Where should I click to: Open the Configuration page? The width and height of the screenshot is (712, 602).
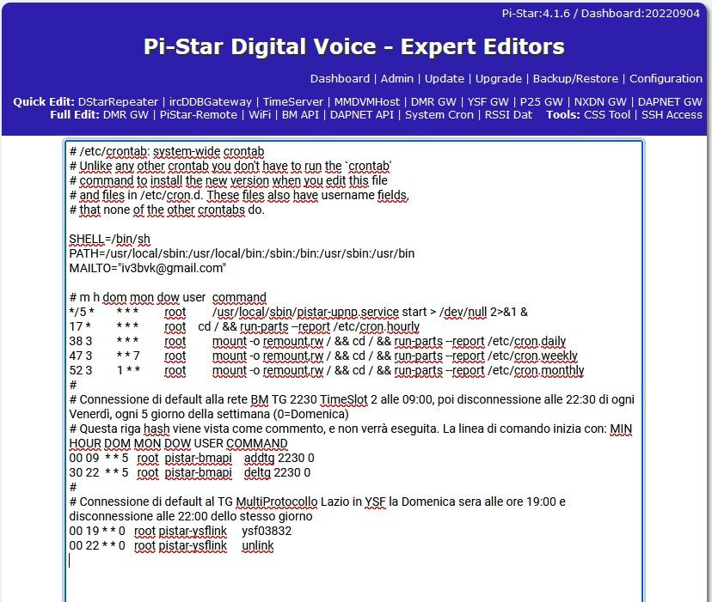[666, 78]
